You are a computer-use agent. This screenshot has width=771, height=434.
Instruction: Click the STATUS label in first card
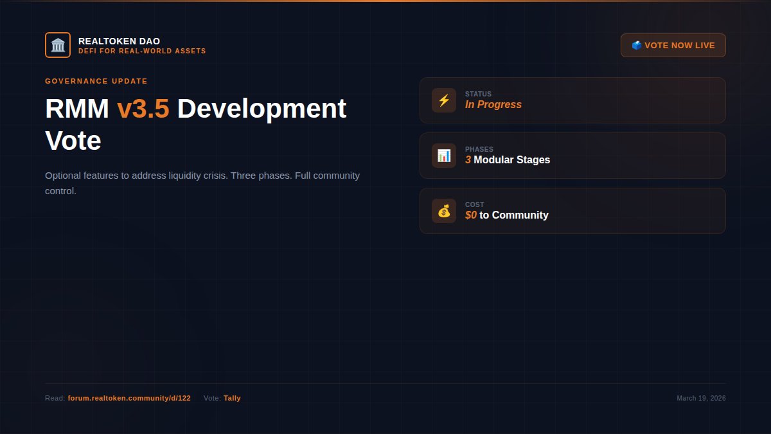478,94
